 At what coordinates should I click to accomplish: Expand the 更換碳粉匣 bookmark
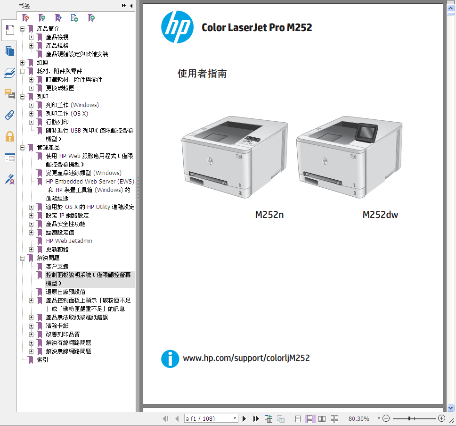point(32,88)
